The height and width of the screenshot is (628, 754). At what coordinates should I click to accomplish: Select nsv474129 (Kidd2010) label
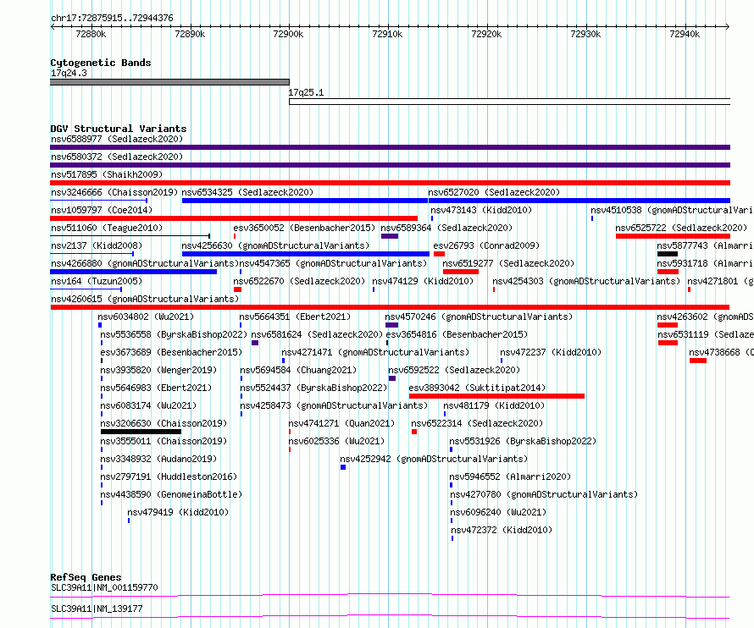pyautogui.click(x=423, y=281)
